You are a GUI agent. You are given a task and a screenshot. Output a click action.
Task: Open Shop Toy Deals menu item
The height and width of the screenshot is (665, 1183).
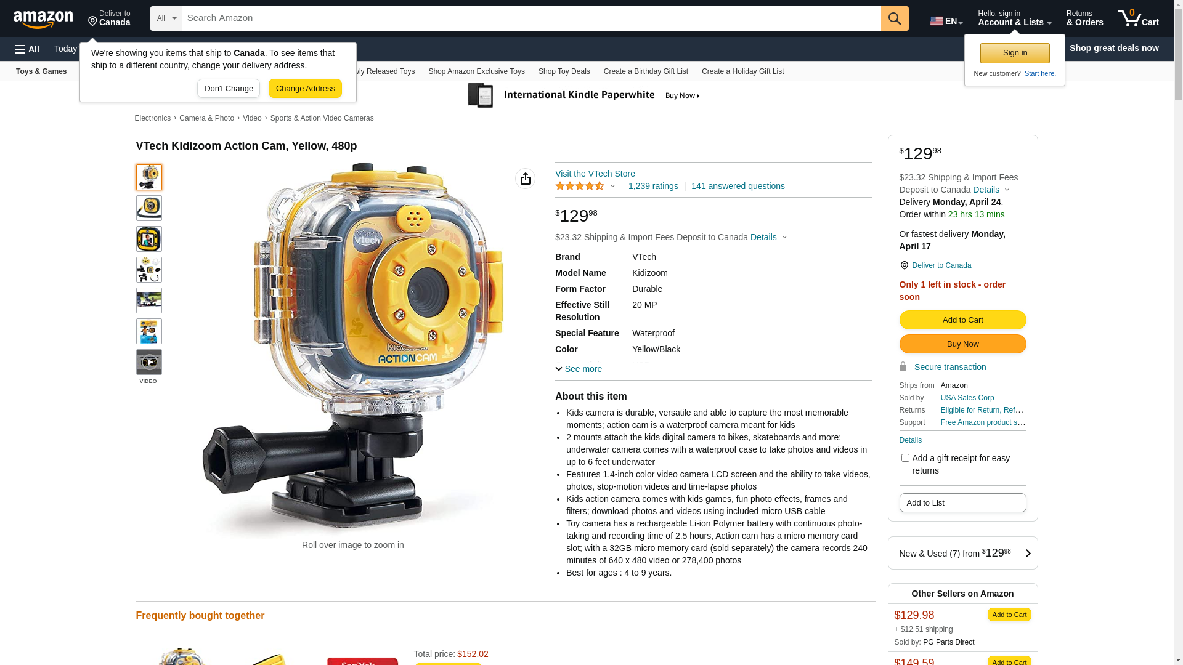tap(564, 71)
